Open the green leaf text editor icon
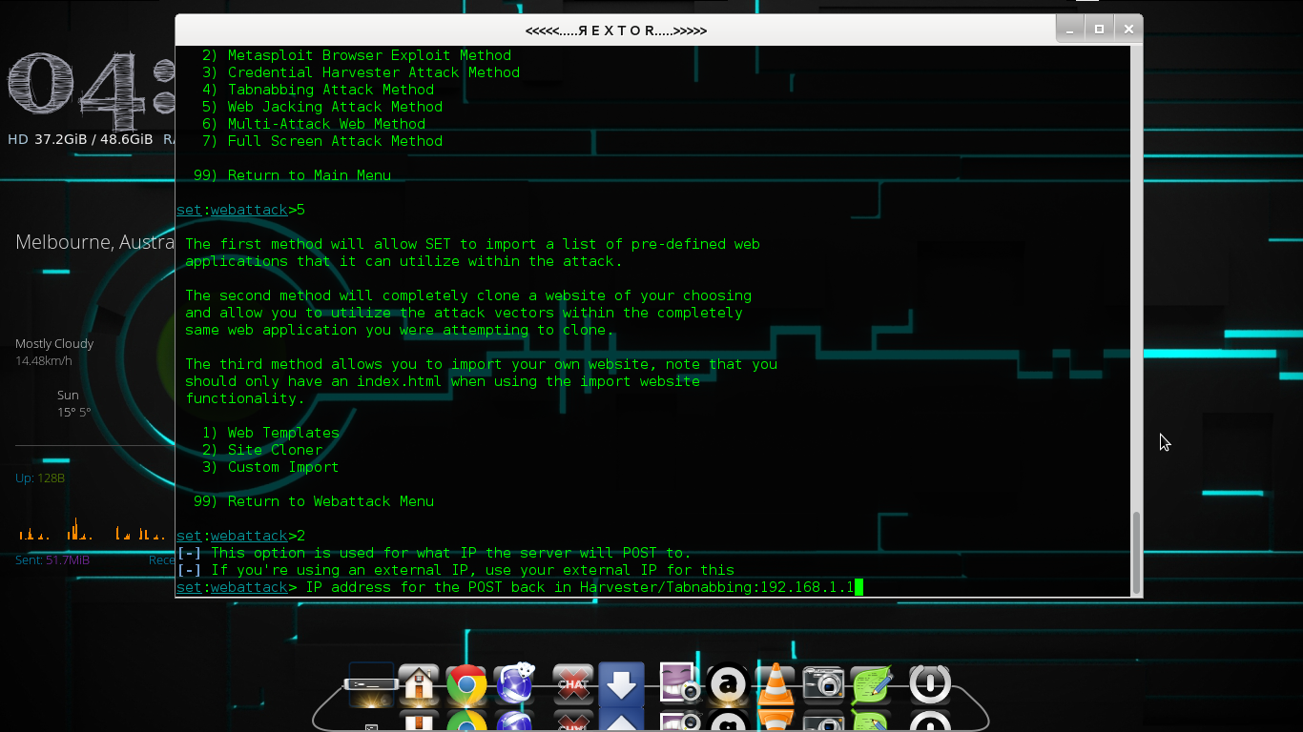This screenshot has height=732, width=1303. click(x=872, y=684)
